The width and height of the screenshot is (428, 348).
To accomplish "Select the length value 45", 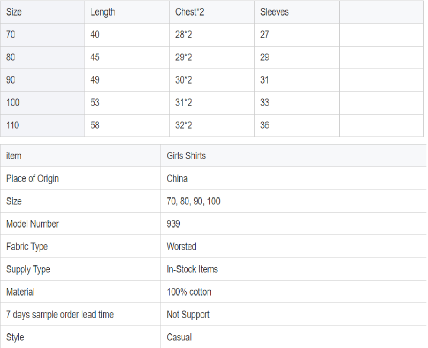I will [95, 57].
